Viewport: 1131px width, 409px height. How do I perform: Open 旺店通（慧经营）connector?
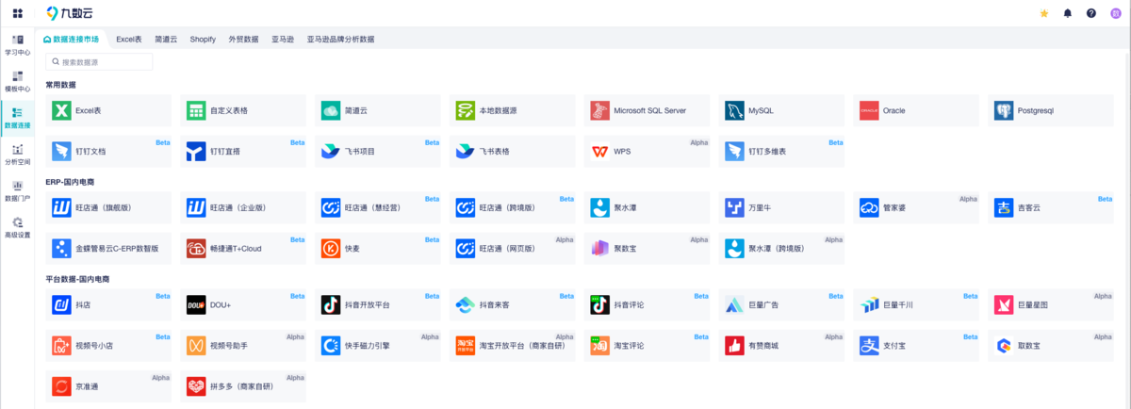tap(379, 207)
